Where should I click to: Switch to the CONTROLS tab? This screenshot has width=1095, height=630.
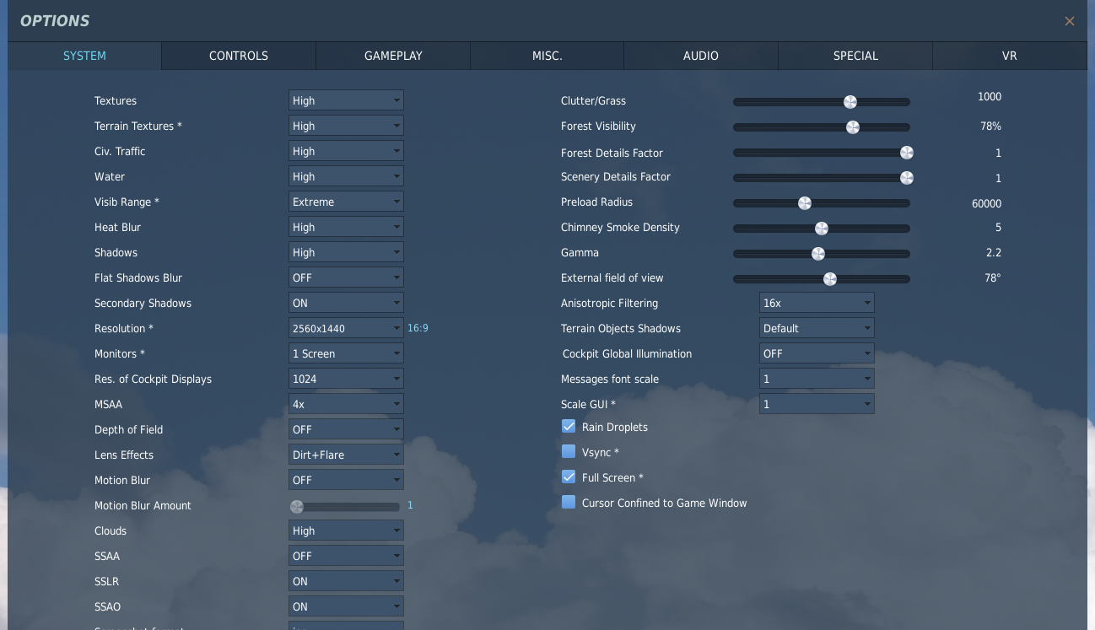(239, 56)
